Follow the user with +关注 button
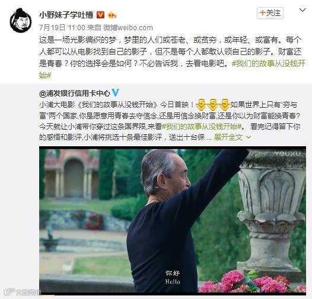312x299 pixels. 270,13
